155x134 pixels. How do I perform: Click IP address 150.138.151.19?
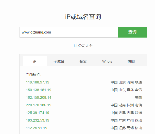point(39,90)
